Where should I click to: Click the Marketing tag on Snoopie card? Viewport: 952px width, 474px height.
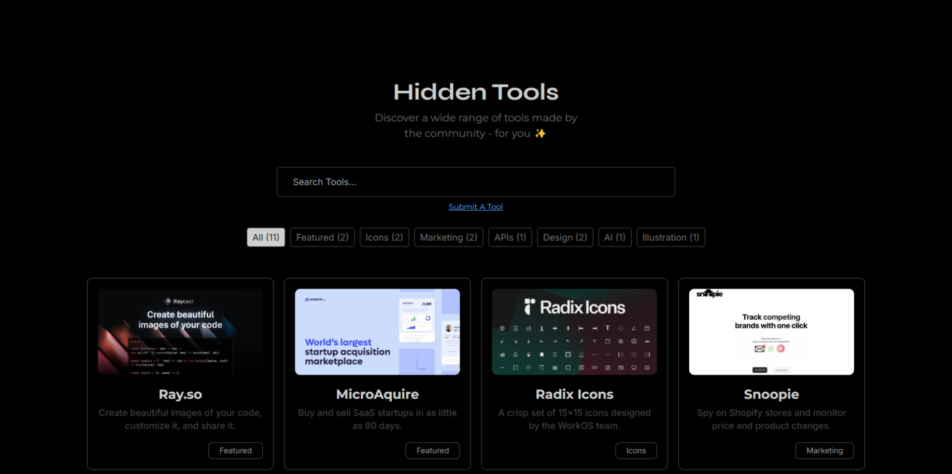[824, 450]
